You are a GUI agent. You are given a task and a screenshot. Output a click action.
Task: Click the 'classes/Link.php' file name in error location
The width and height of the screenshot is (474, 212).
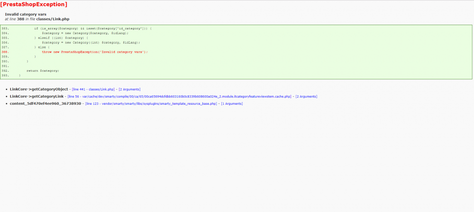[53, 19]
